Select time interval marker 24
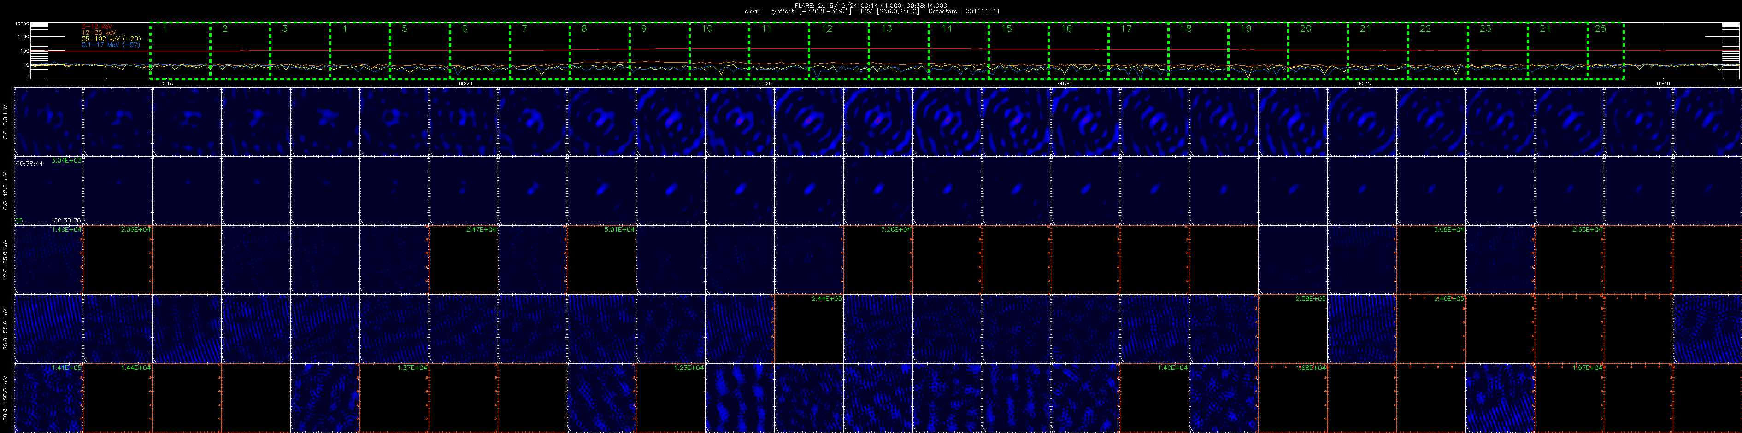 [1545, 29]
